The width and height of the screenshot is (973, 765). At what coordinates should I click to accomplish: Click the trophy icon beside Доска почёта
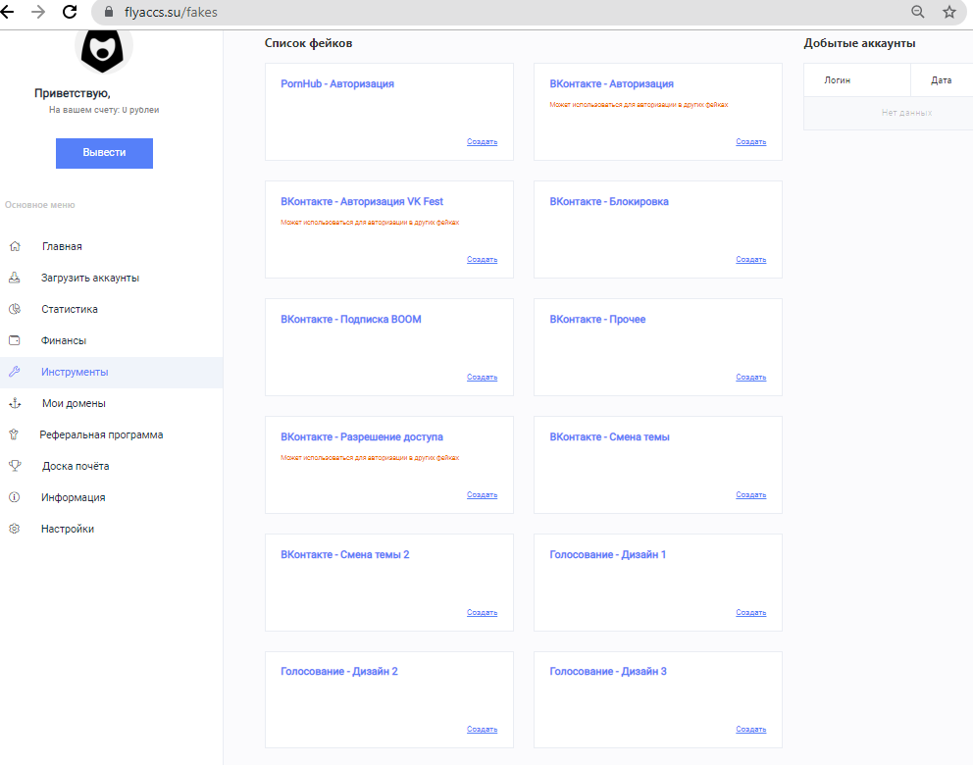[15, 465]
